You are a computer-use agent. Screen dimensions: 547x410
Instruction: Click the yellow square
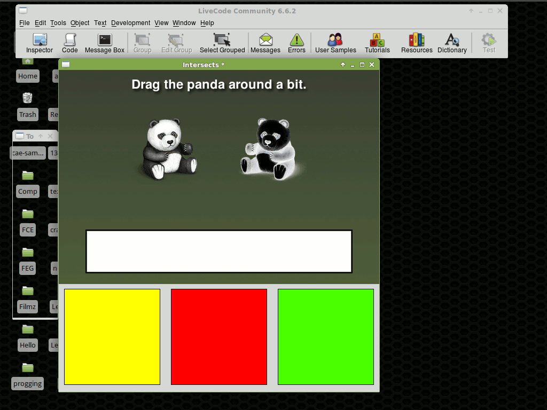coord(112,337)
